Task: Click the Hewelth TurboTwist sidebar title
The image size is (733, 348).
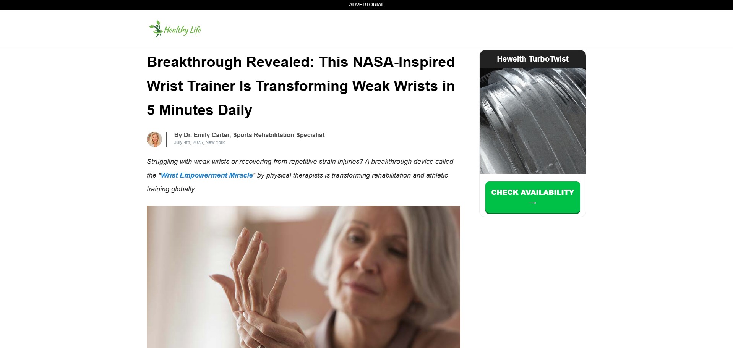Action: (532, 59)
